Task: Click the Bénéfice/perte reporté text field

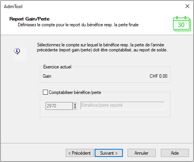Action: [123, 106]
